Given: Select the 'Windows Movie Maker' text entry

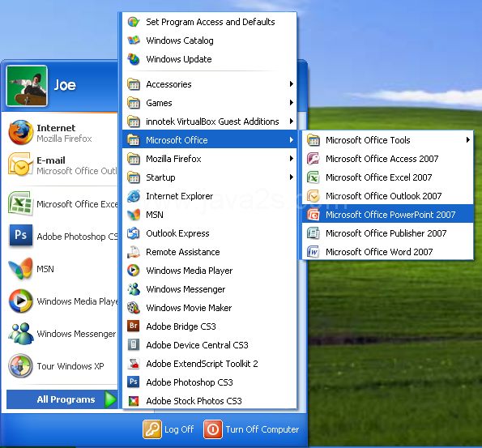Looking at the screenshot, I should tap(189, 308).
